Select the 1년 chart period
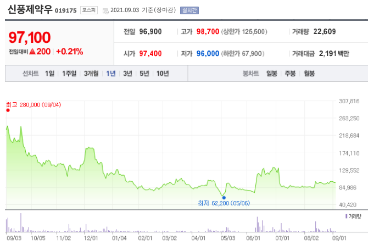The height and width of the screenshot is (251, 368). coord(111,74)
